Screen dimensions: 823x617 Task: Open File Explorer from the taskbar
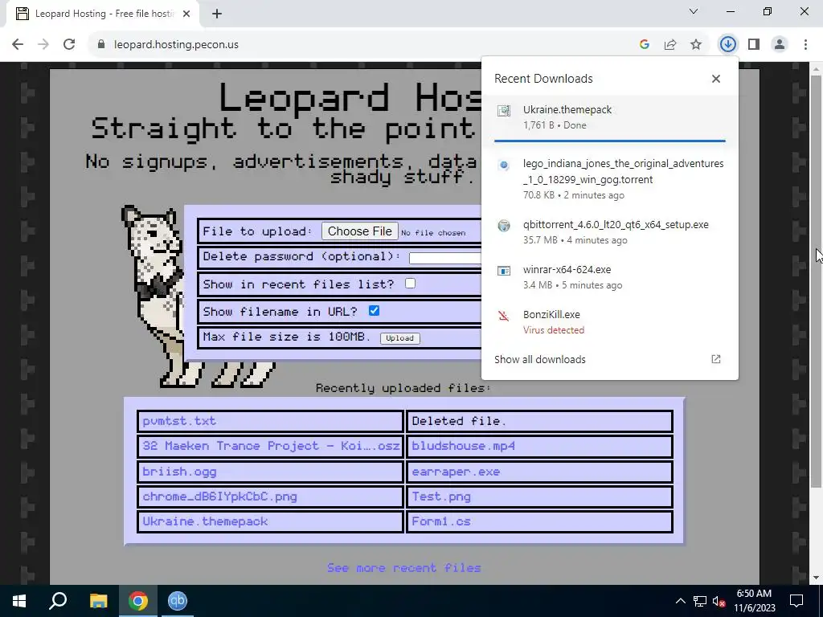[x=98, y=601]
